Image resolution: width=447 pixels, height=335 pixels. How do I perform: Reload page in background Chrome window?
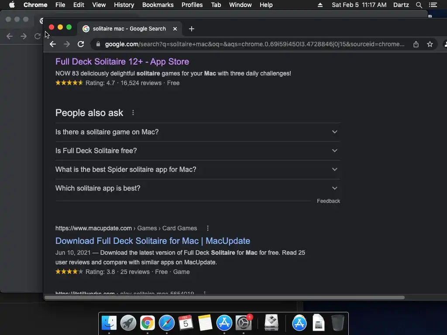38,36
